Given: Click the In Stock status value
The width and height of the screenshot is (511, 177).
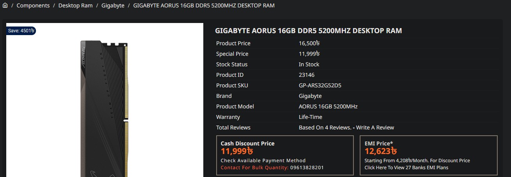Looking at the screenshot, I should [309, 64].
